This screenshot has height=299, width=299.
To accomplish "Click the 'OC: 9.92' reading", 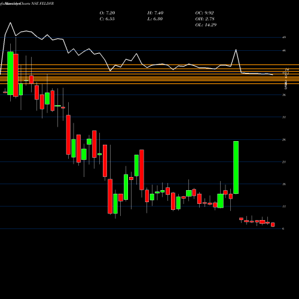I will coord(205,13).
